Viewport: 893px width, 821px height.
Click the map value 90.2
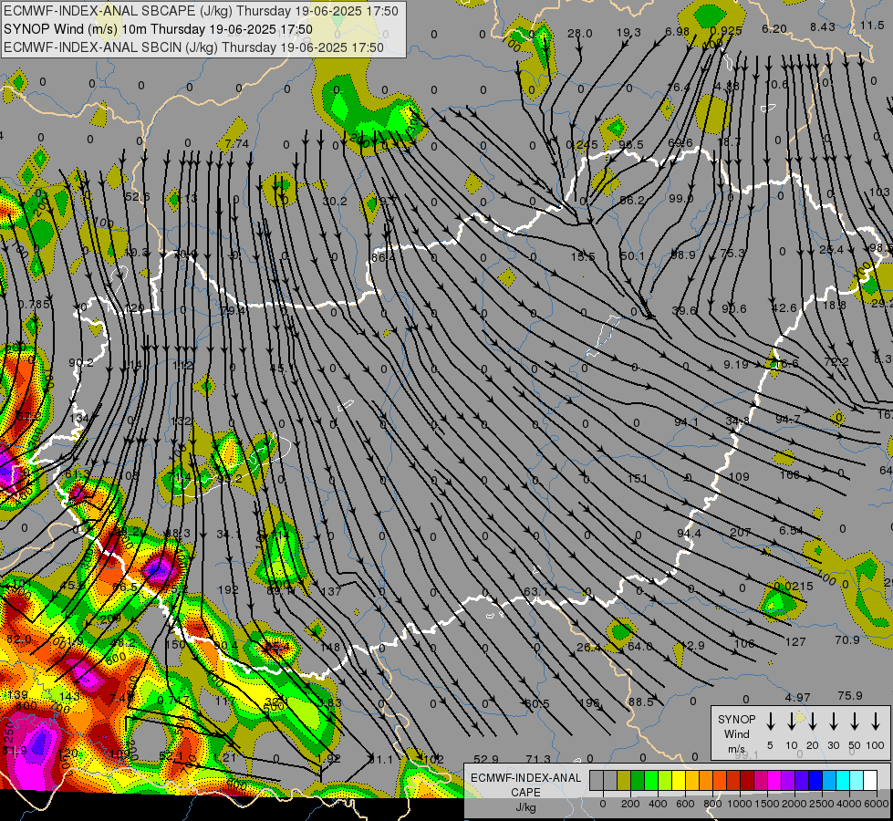[x=81, y=362]
